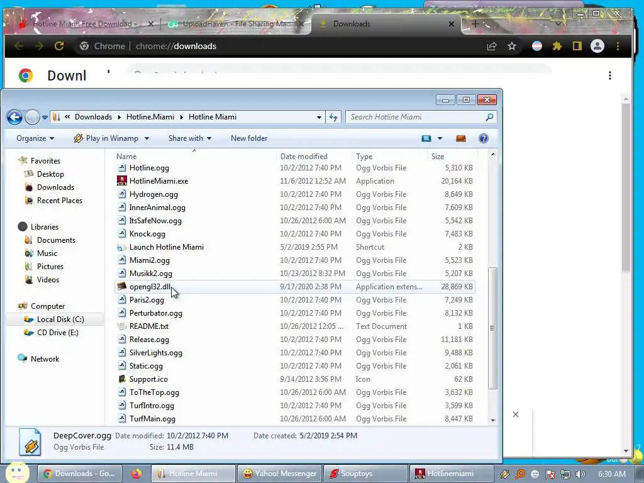The width and height of the screenshot is (644, 483).
Task: Click Hotline.Miami in the address breadcrumb
Action: [150, 117]
